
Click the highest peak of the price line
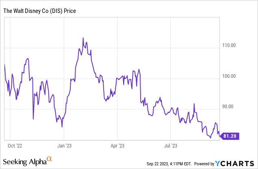[x=83, y=38]
